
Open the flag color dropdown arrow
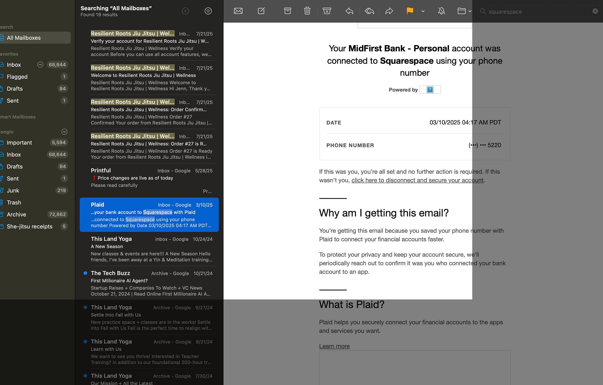tap(423, 11)
